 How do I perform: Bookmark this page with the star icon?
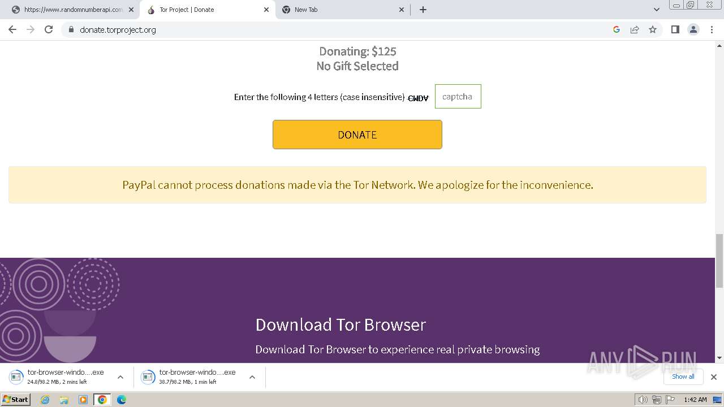[653, 29]
